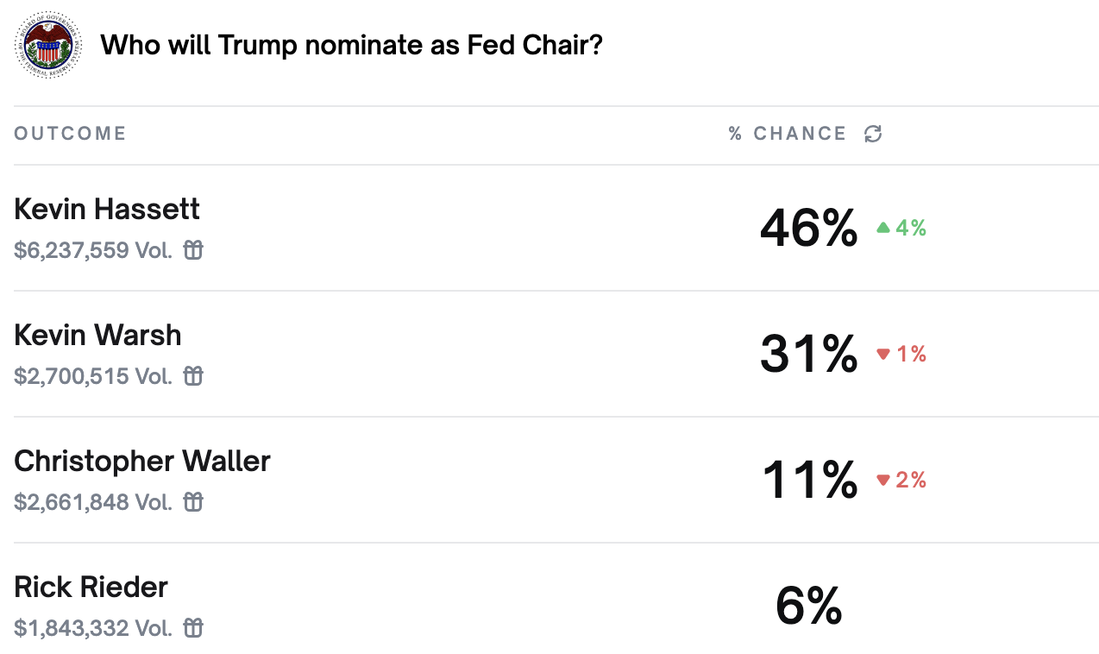Click the gift icon under Christopher Waller
This screenshot has height=654, width=1099.
[194, 502]
